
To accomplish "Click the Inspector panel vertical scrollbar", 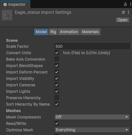I will [x=131, y=59].
